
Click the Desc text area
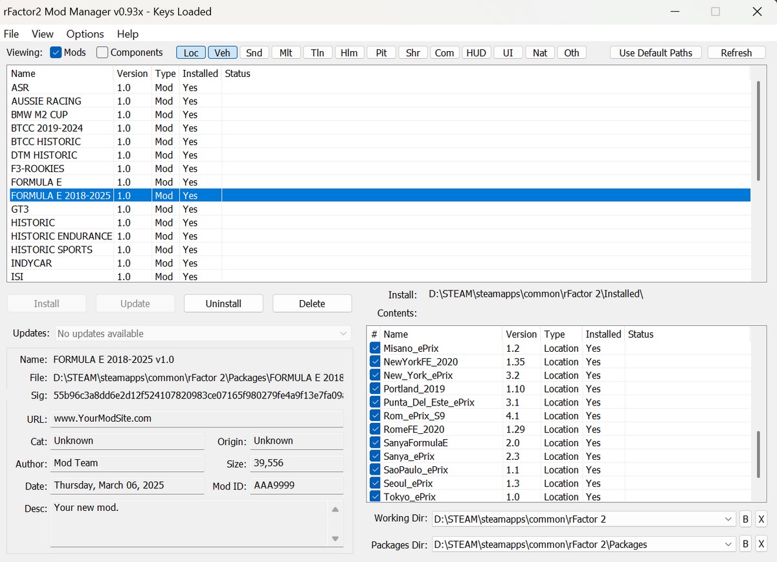(190, 524)
